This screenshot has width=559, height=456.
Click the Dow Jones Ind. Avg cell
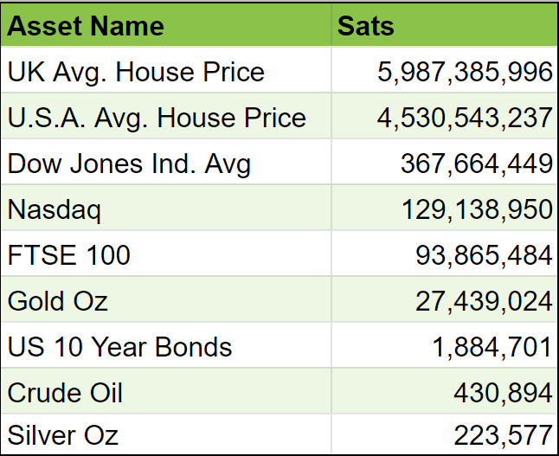point(129,164)
